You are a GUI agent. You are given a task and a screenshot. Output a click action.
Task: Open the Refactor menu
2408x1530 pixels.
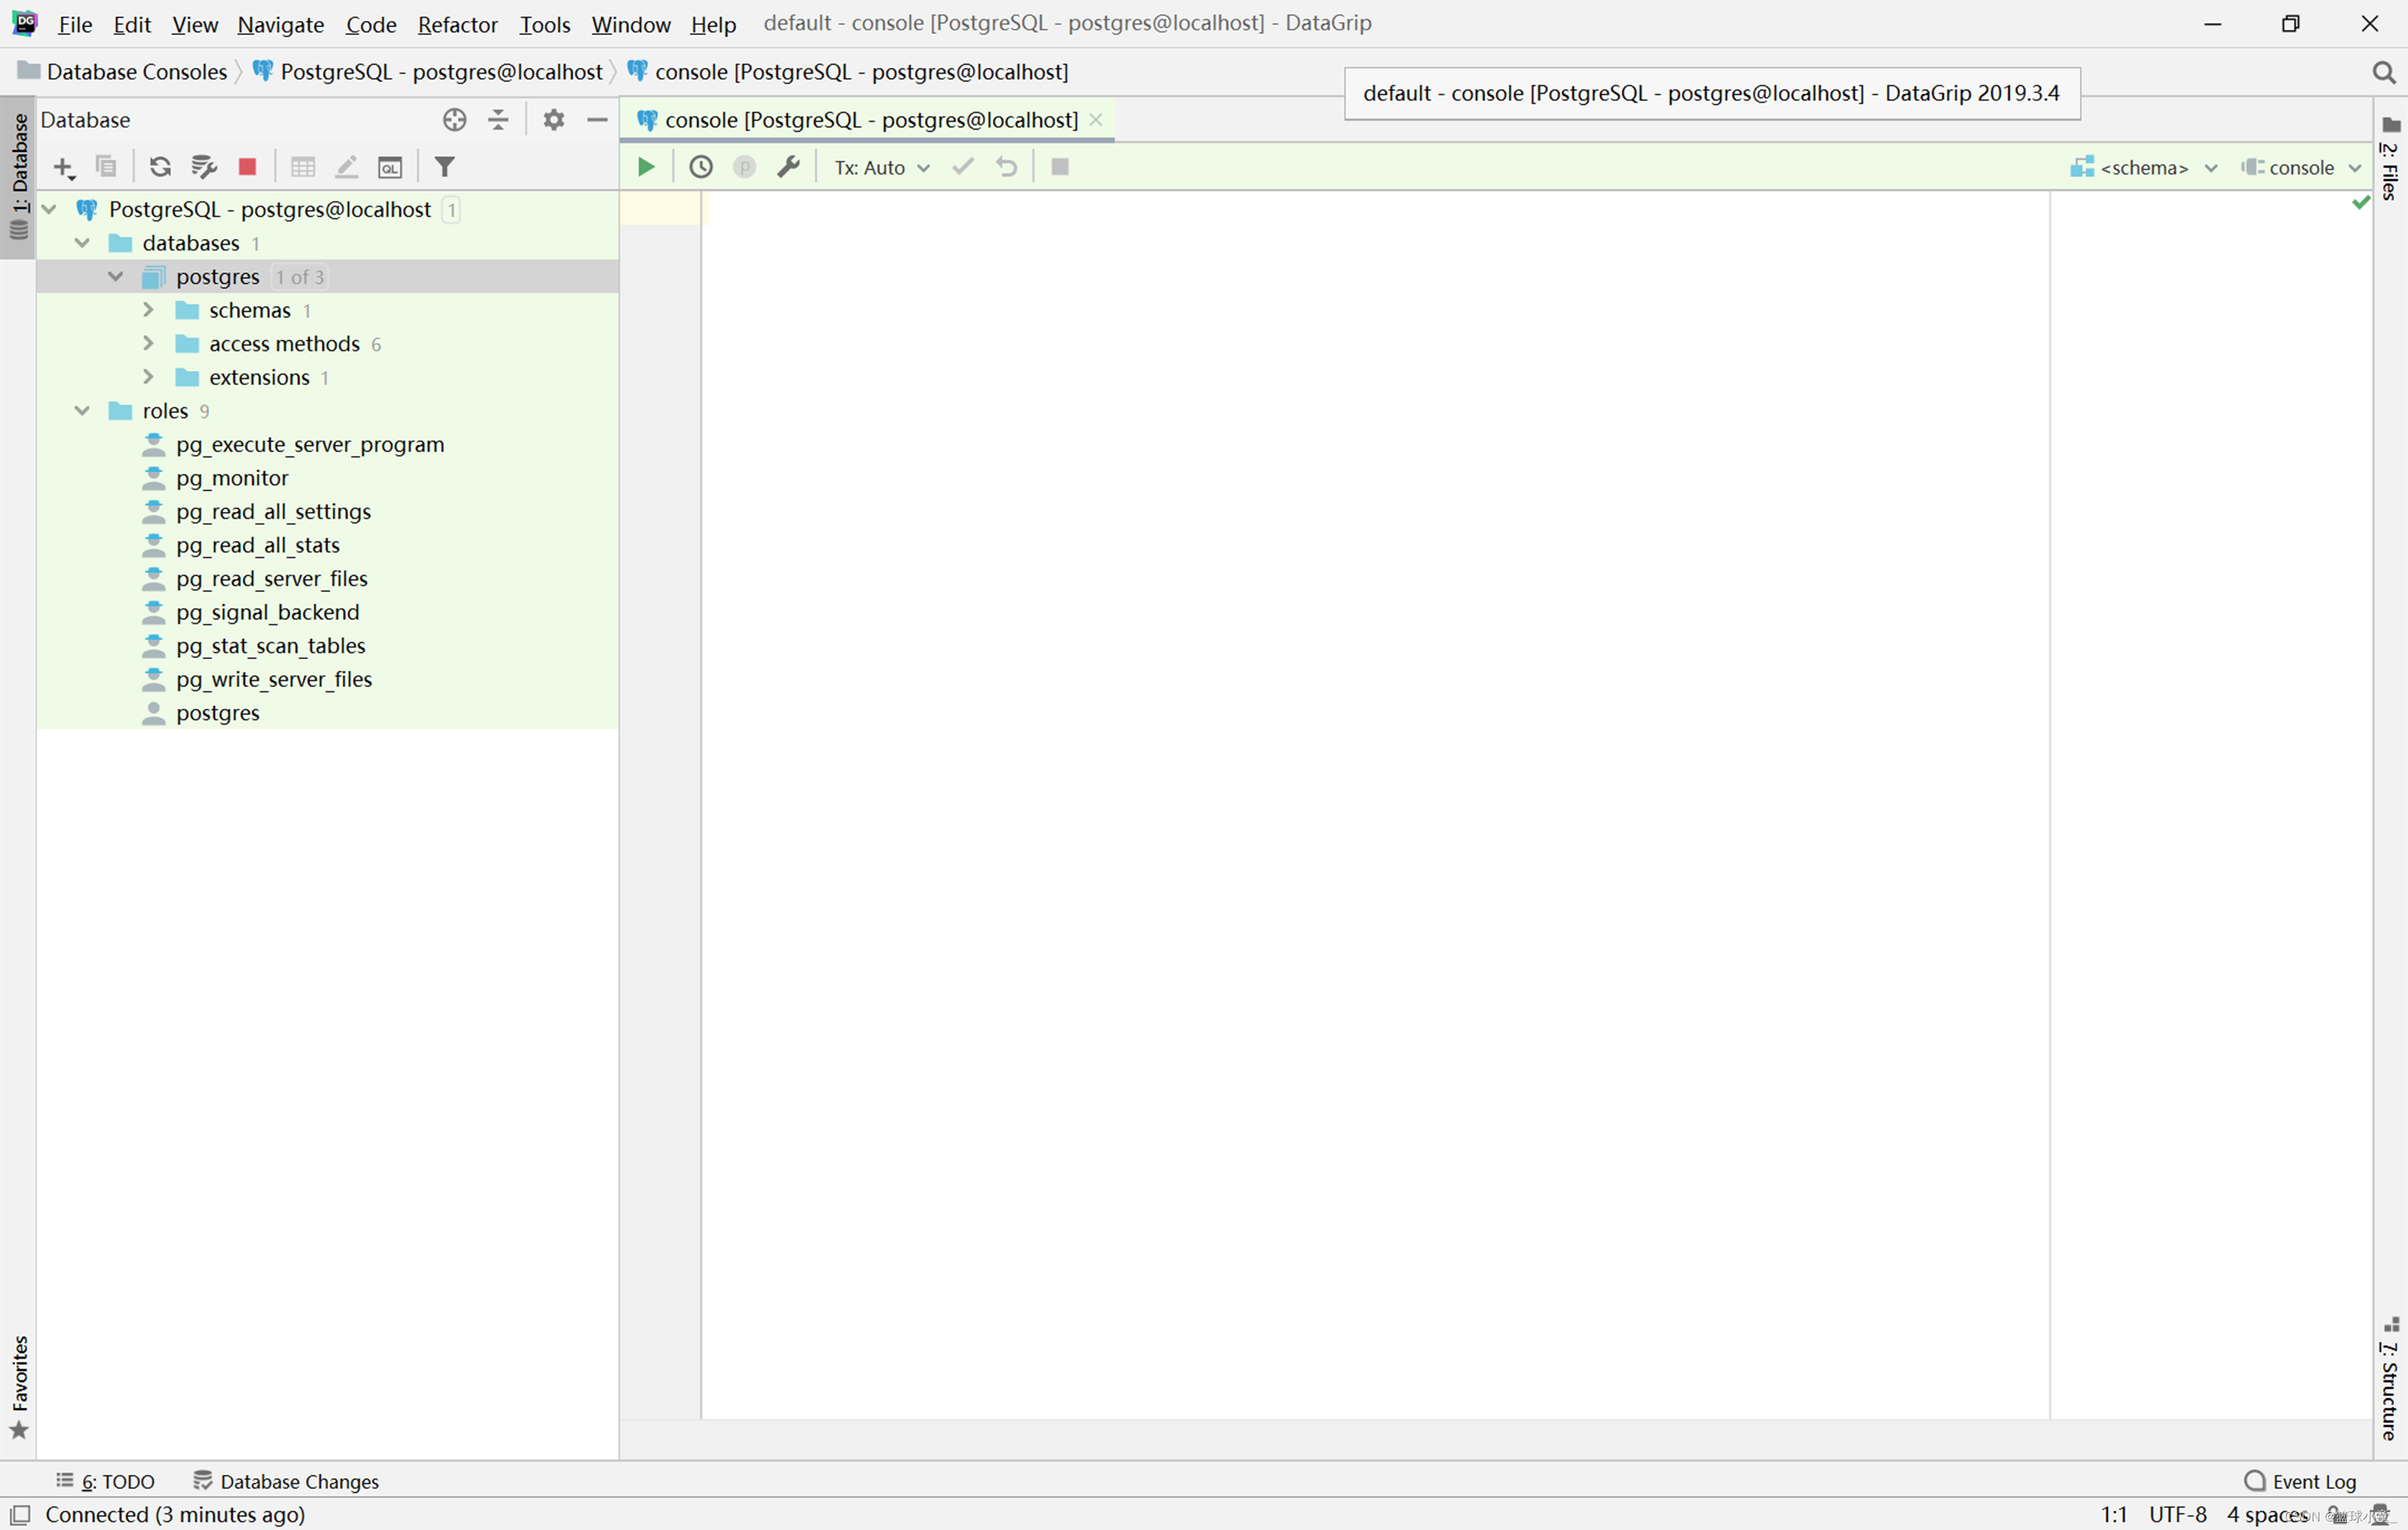coord(457,24)
